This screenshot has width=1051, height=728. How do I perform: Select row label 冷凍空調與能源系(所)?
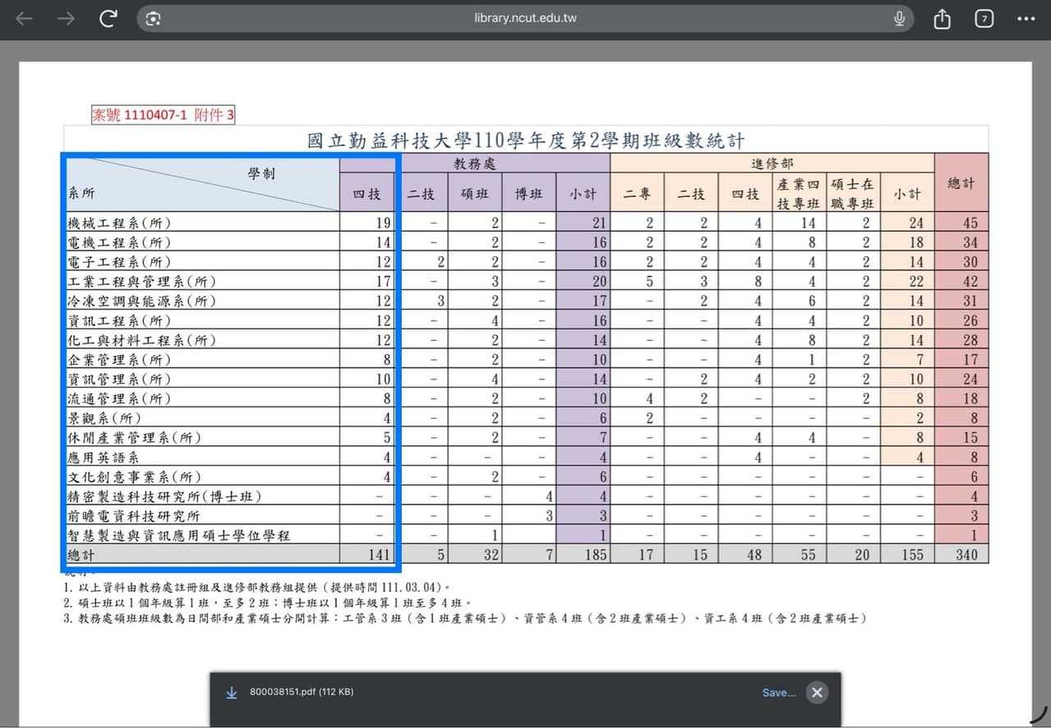point(141,302)
